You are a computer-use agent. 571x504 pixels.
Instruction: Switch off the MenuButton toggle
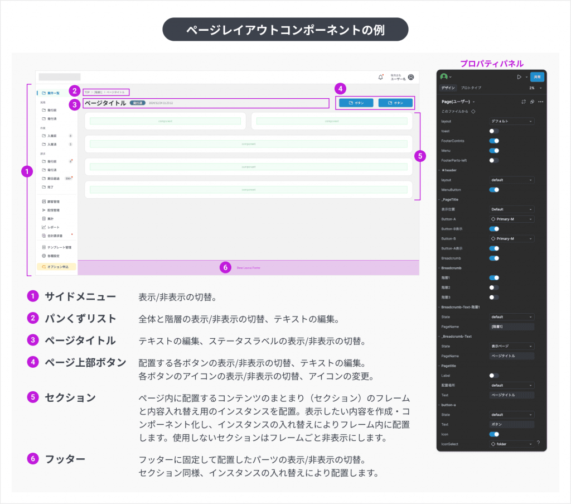pos(494,190)
